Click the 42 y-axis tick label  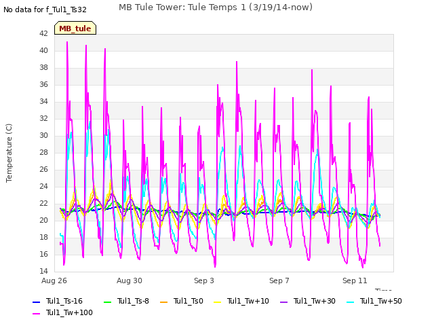tap(43, 33)
